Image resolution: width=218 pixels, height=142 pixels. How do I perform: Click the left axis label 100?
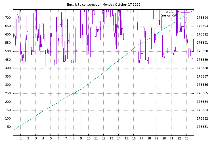tap(8, 119)
